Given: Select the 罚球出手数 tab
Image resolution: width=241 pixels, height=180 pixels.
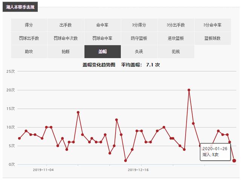Looking at the screenshot, I should click(x=29, y=38).
